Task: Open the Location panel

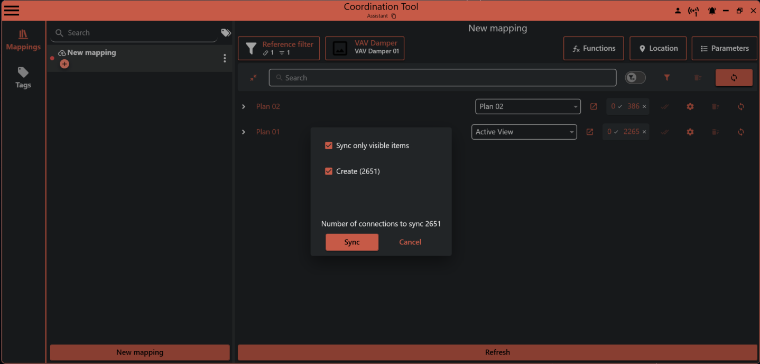Action: point(658,48)
